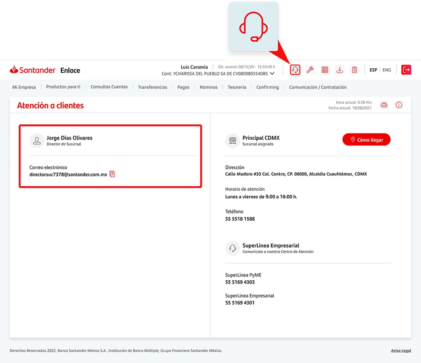Click the headset customer support icon
Viewport: 421px width, 363px height.
(x=295, y=70)
